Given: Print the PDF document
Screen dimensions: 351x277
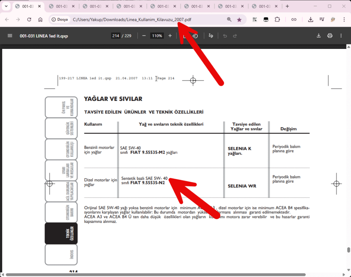Looking at the screenshot, I should pos(330,36).
